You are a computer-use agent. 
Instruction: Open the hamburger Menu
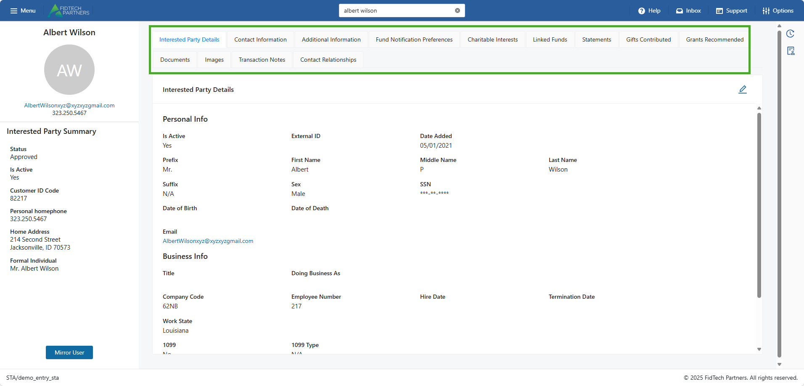click(x=23, y=10)
